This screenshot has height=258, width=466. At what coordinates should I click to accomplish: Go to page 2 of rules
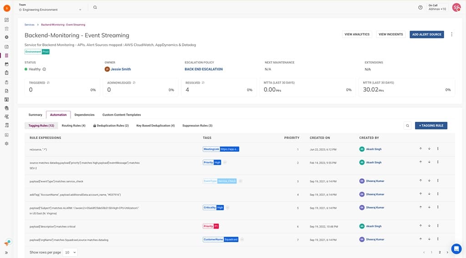tap(440, 253)
